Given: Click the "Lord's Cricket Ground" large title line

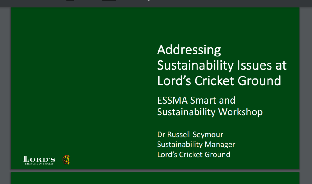Looking at the screenshot, I should click(219, 81).
